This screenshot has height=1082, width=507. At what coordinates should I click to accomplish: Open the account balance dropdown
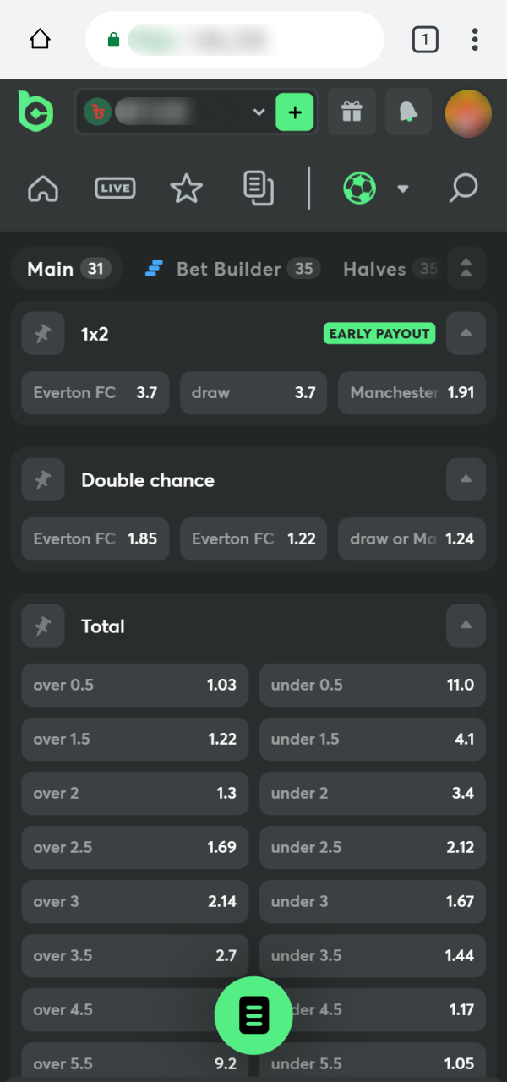[x=259, y=112]
